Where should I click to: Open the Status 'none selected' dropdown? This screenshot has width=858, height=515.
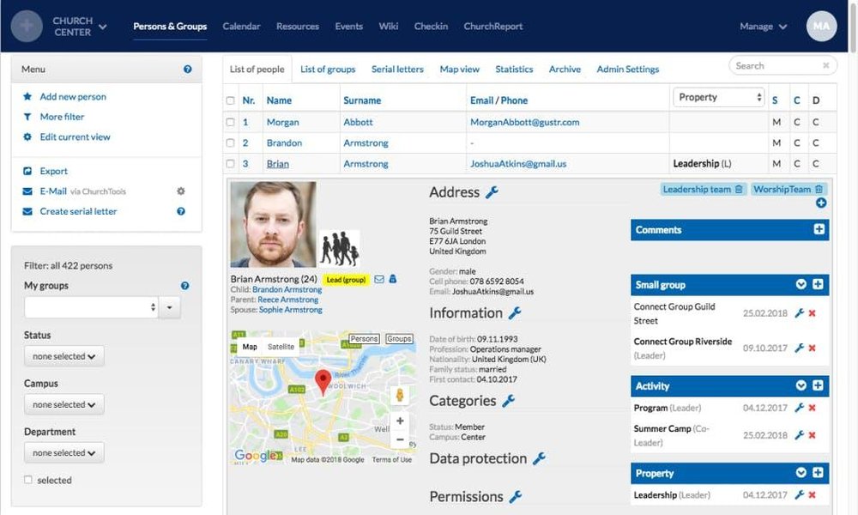(64, 356)
